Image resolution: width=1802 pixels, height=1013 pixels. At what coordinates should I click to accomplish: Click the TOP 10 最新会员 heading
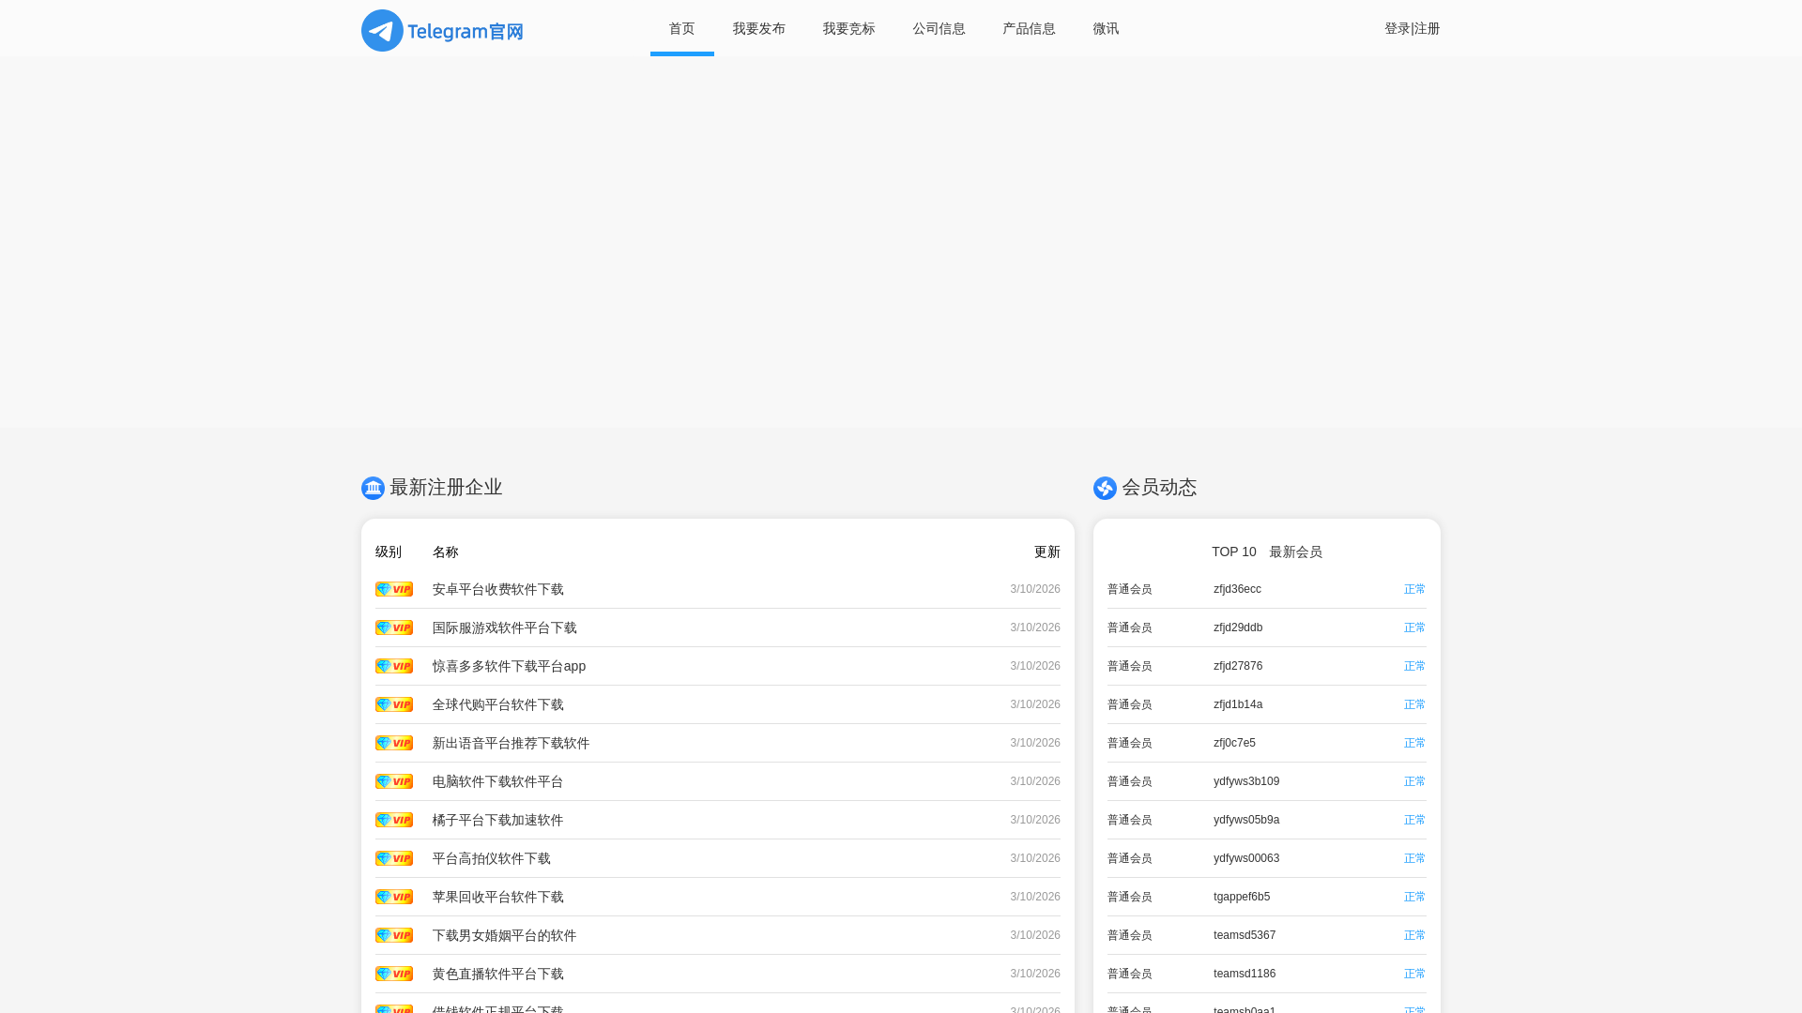point(1267,552)
